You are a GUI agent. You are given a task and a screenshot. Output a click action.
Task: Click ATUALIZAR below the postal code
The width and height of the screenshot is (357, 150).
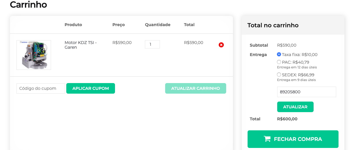295,107
